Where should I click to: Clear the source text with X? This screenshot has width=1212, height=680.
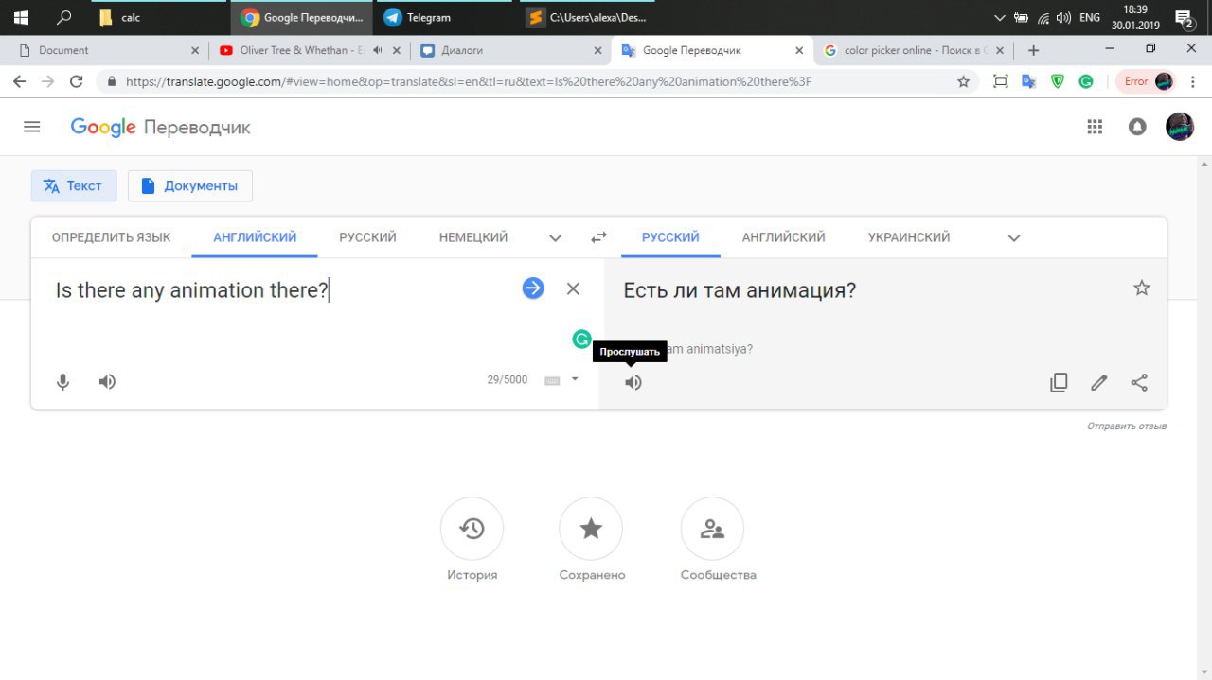click(573, 288)
